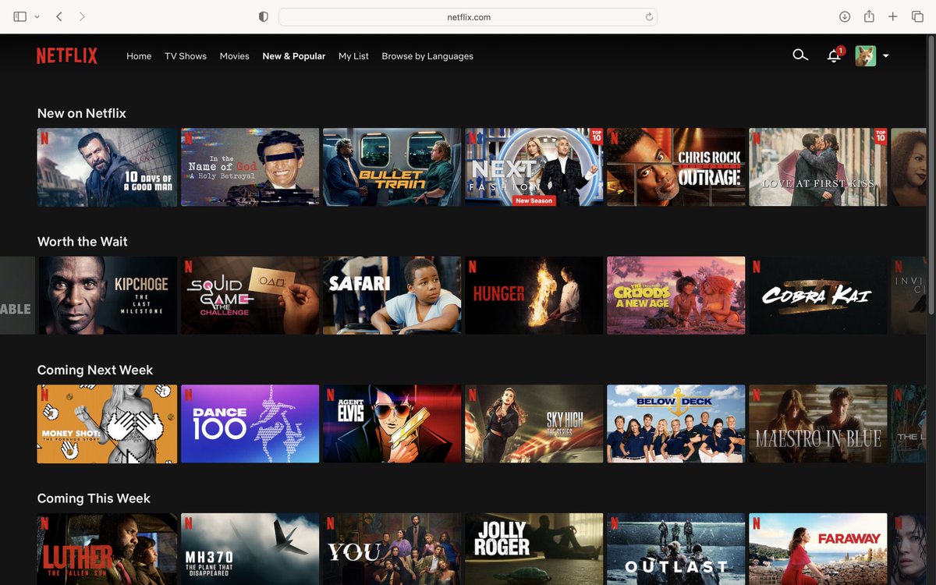Open the Safari share button
This screenshot has width=936, height=585.
pyautogui.click(x=869, y=16)
